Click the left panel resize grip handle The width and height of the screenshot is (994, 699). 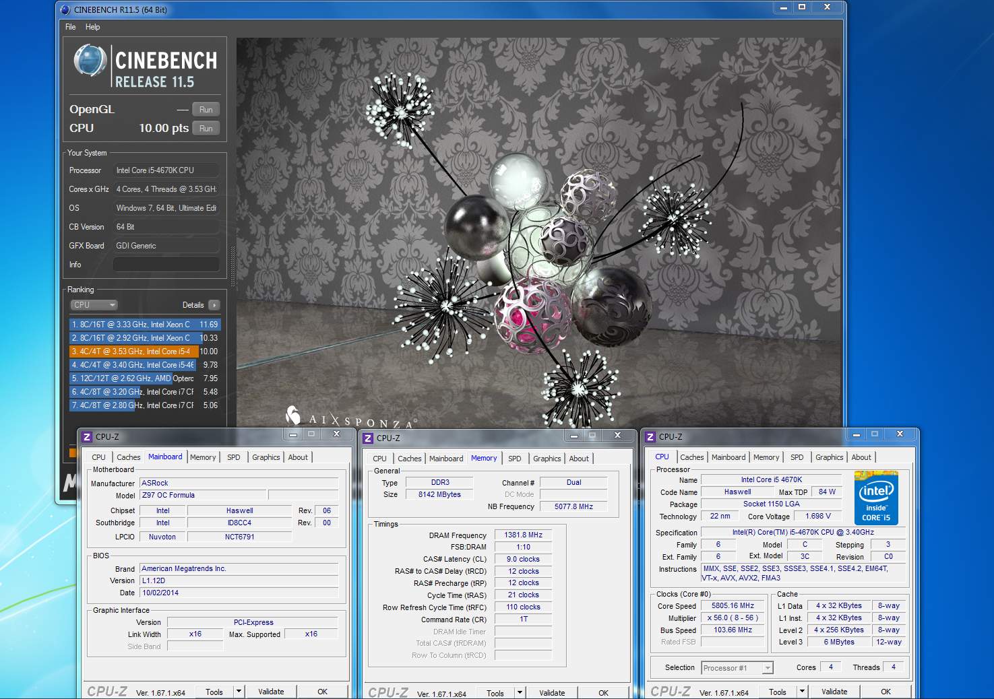click(233, 266)
